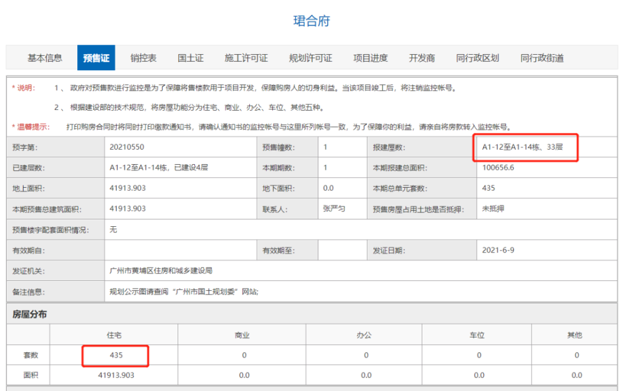Click the contact name 张严匀

(334, 209)
